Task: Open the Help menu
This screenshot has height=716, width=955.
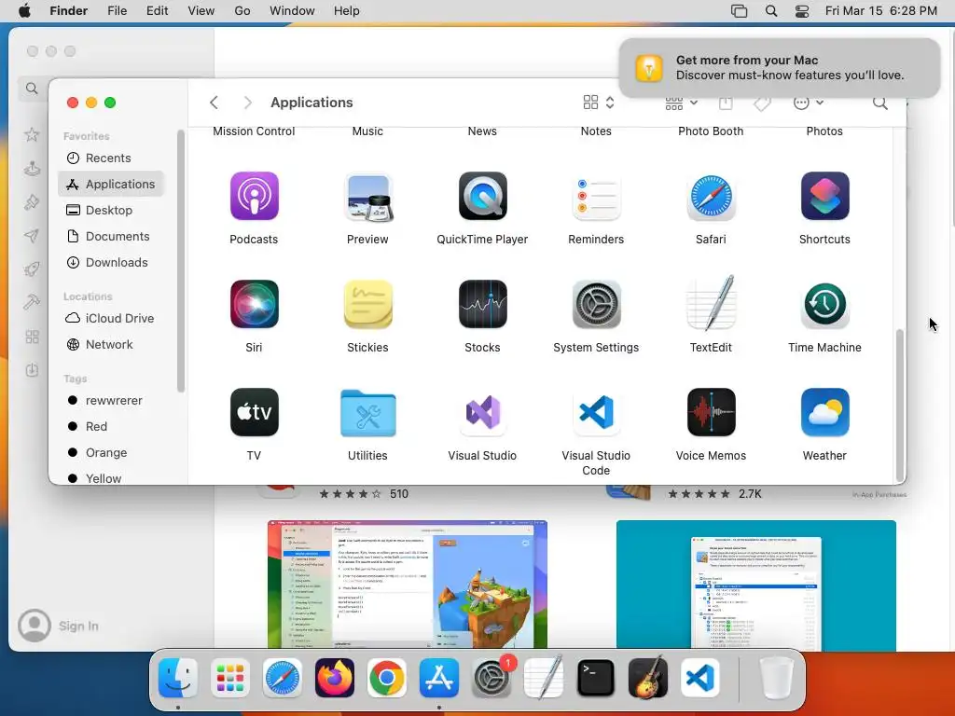Action: point(347,11)
